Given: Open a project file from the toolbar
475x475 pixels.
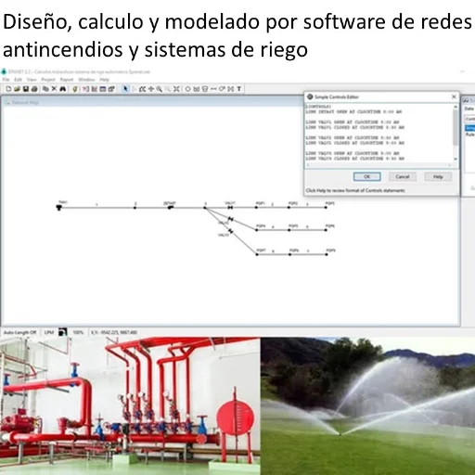Looking at the screenshot, I should click(x=17, y=89).
